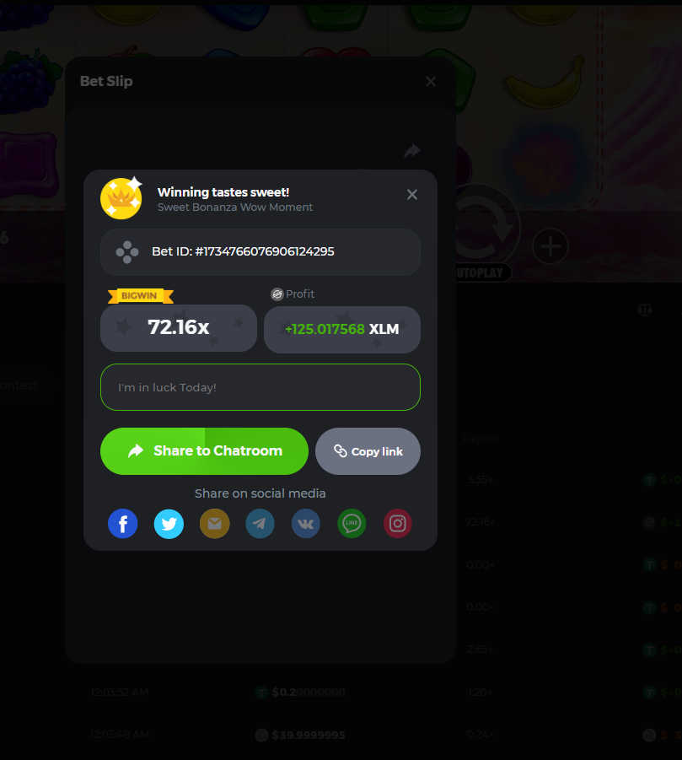Share on Instagram icon
The width and height of the screenshot is (682, 760).
click(398, 524)
